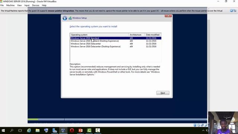Click the Windows Setup back arrow
The width and height of the screenshot is (238, 134).
click(65, 18)
